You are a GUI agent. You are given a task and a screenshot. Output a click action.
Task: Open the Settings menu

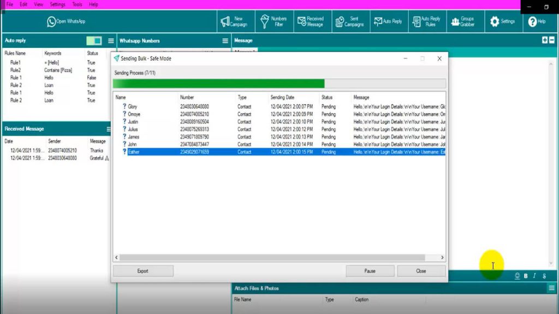pyautogui.click(x=57, y=3)
